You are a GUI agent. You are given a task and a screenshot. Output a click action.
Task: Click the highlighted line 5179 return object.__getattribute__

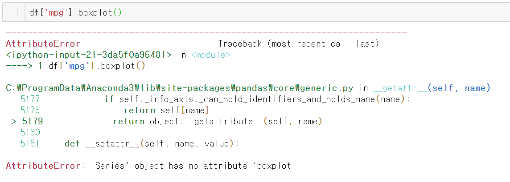(x=164, y=122)
